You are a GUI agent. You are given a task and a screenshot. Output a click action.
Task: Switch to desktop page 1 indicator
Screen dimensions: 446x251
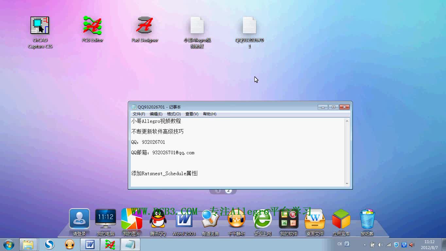[218, 191]
